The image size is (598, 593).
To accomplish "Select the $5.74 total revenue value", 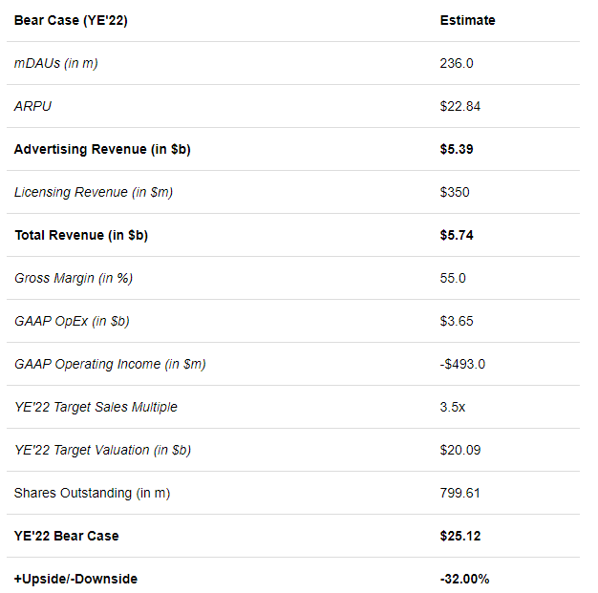I will click(x=456, y=235).
